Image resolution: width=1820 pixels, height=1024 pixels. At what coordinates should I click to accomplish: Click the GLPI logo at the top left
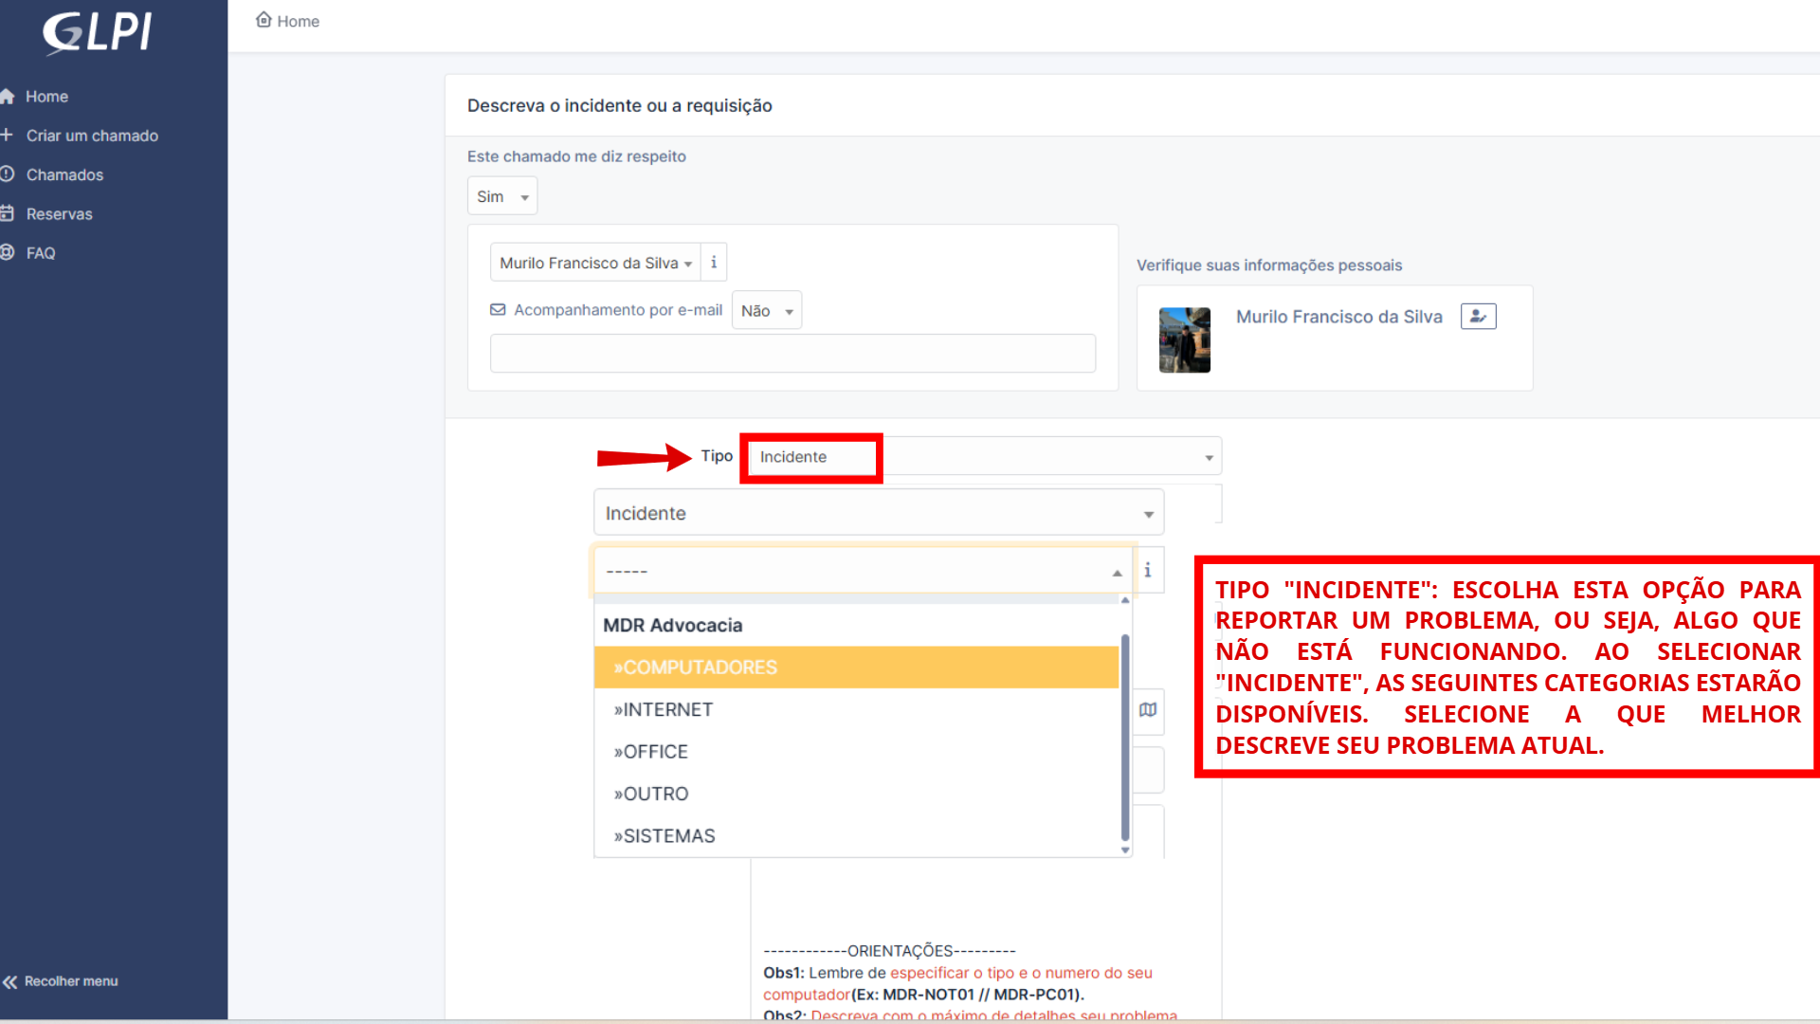coord(99,32)
